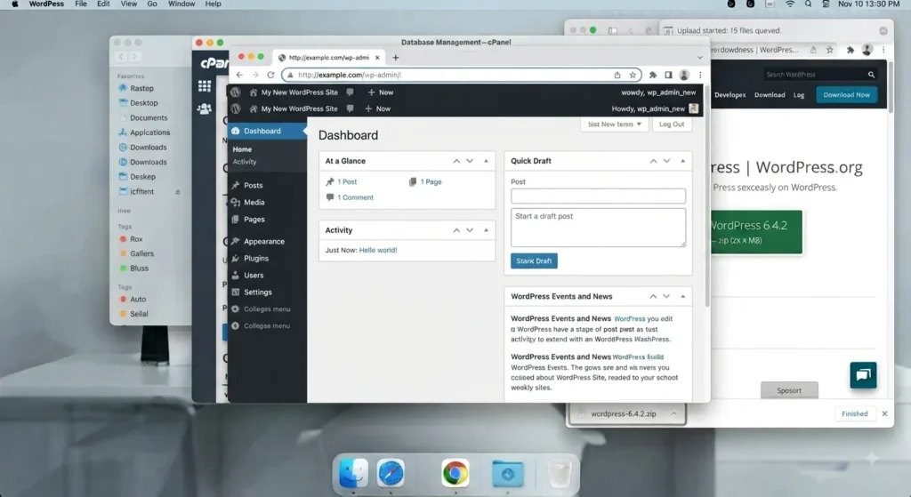Open Finder from the Dock
This screenshot has height=497, width=911.
click(x=353, y=473)
